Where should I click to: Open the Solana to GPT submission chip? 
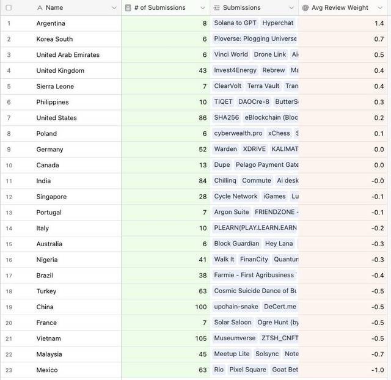pyautogui.click(x=235, y=23)
